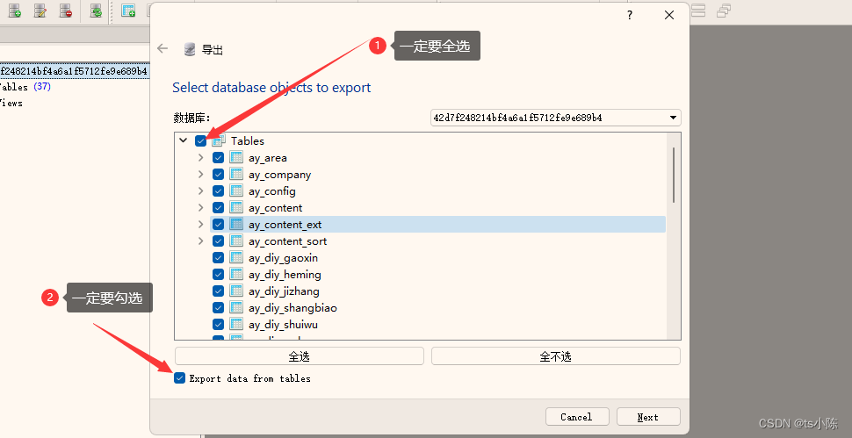Toggle the ay_content_ext checkbox

pos(219,224)
